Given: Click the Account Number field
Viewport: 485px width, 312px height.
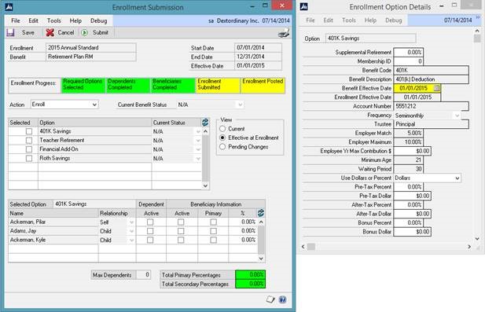Looking at the screenshot, I should pyautogui.click(x=431, y=106).
